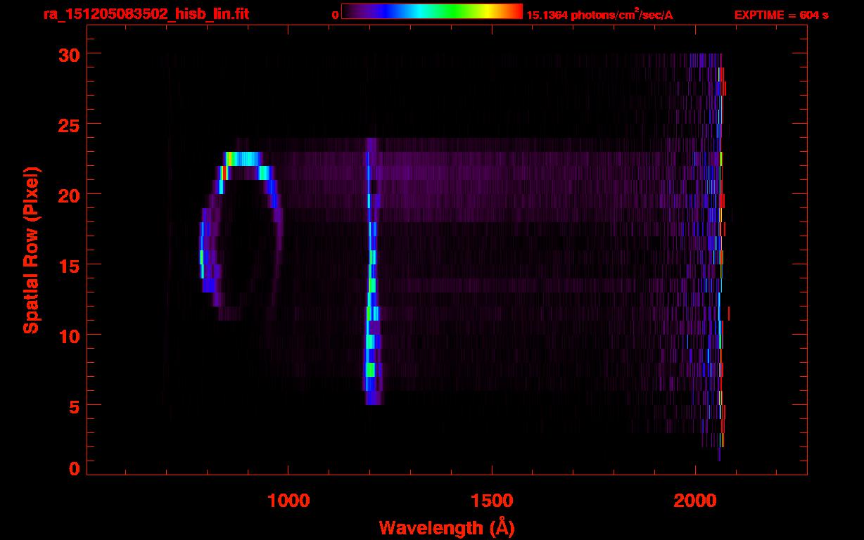This screenshot has height=540, width=864.
Task: Click the 1000 wavelength tick label
Action: click(288, 501)
